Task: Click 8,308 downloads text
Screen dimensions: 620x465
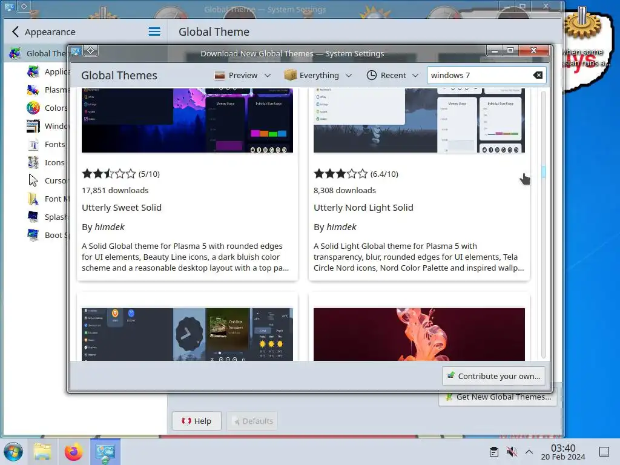Action: 345,190
